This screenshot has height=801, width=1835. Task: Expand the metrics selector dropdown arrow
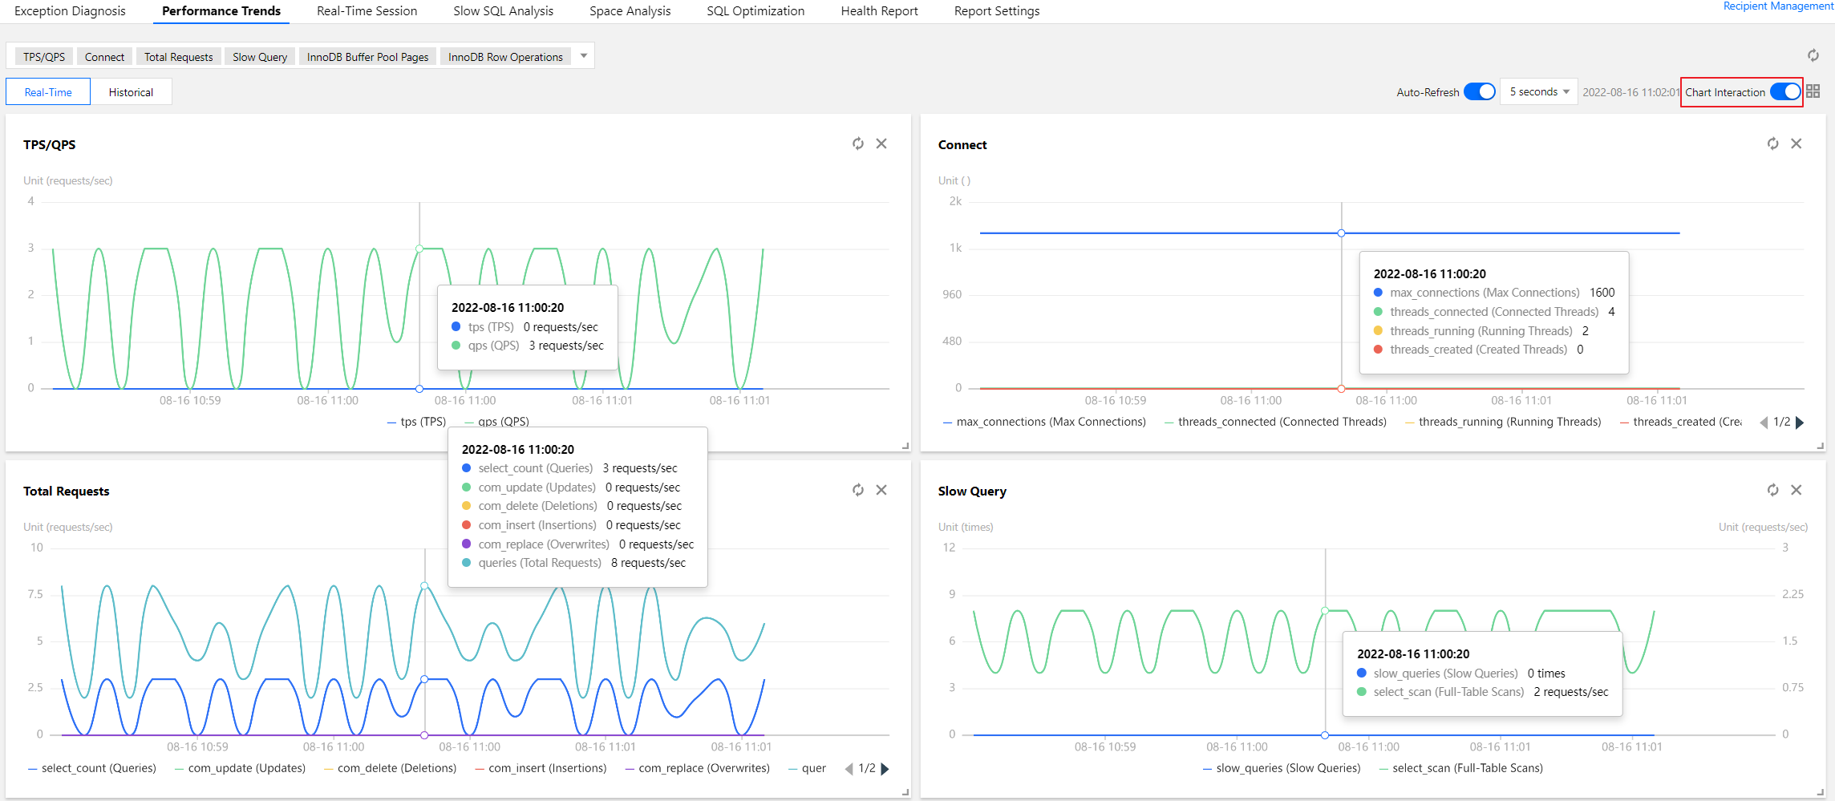coord(584,56)
